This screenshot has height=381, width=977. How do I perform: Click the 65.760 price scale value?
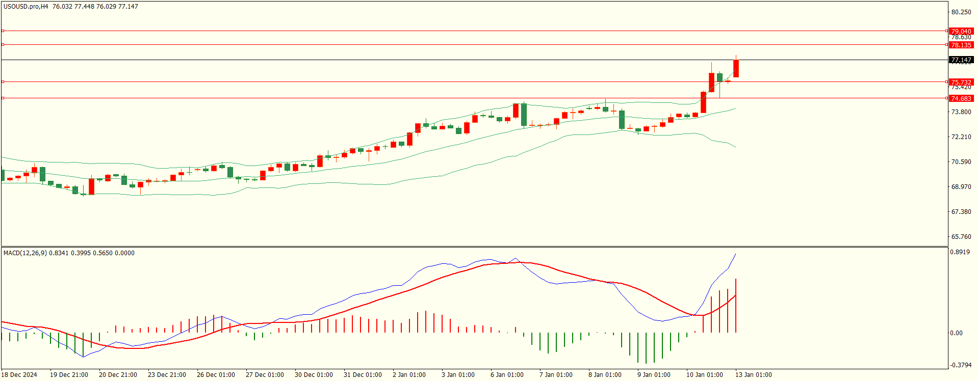point(961,237)
